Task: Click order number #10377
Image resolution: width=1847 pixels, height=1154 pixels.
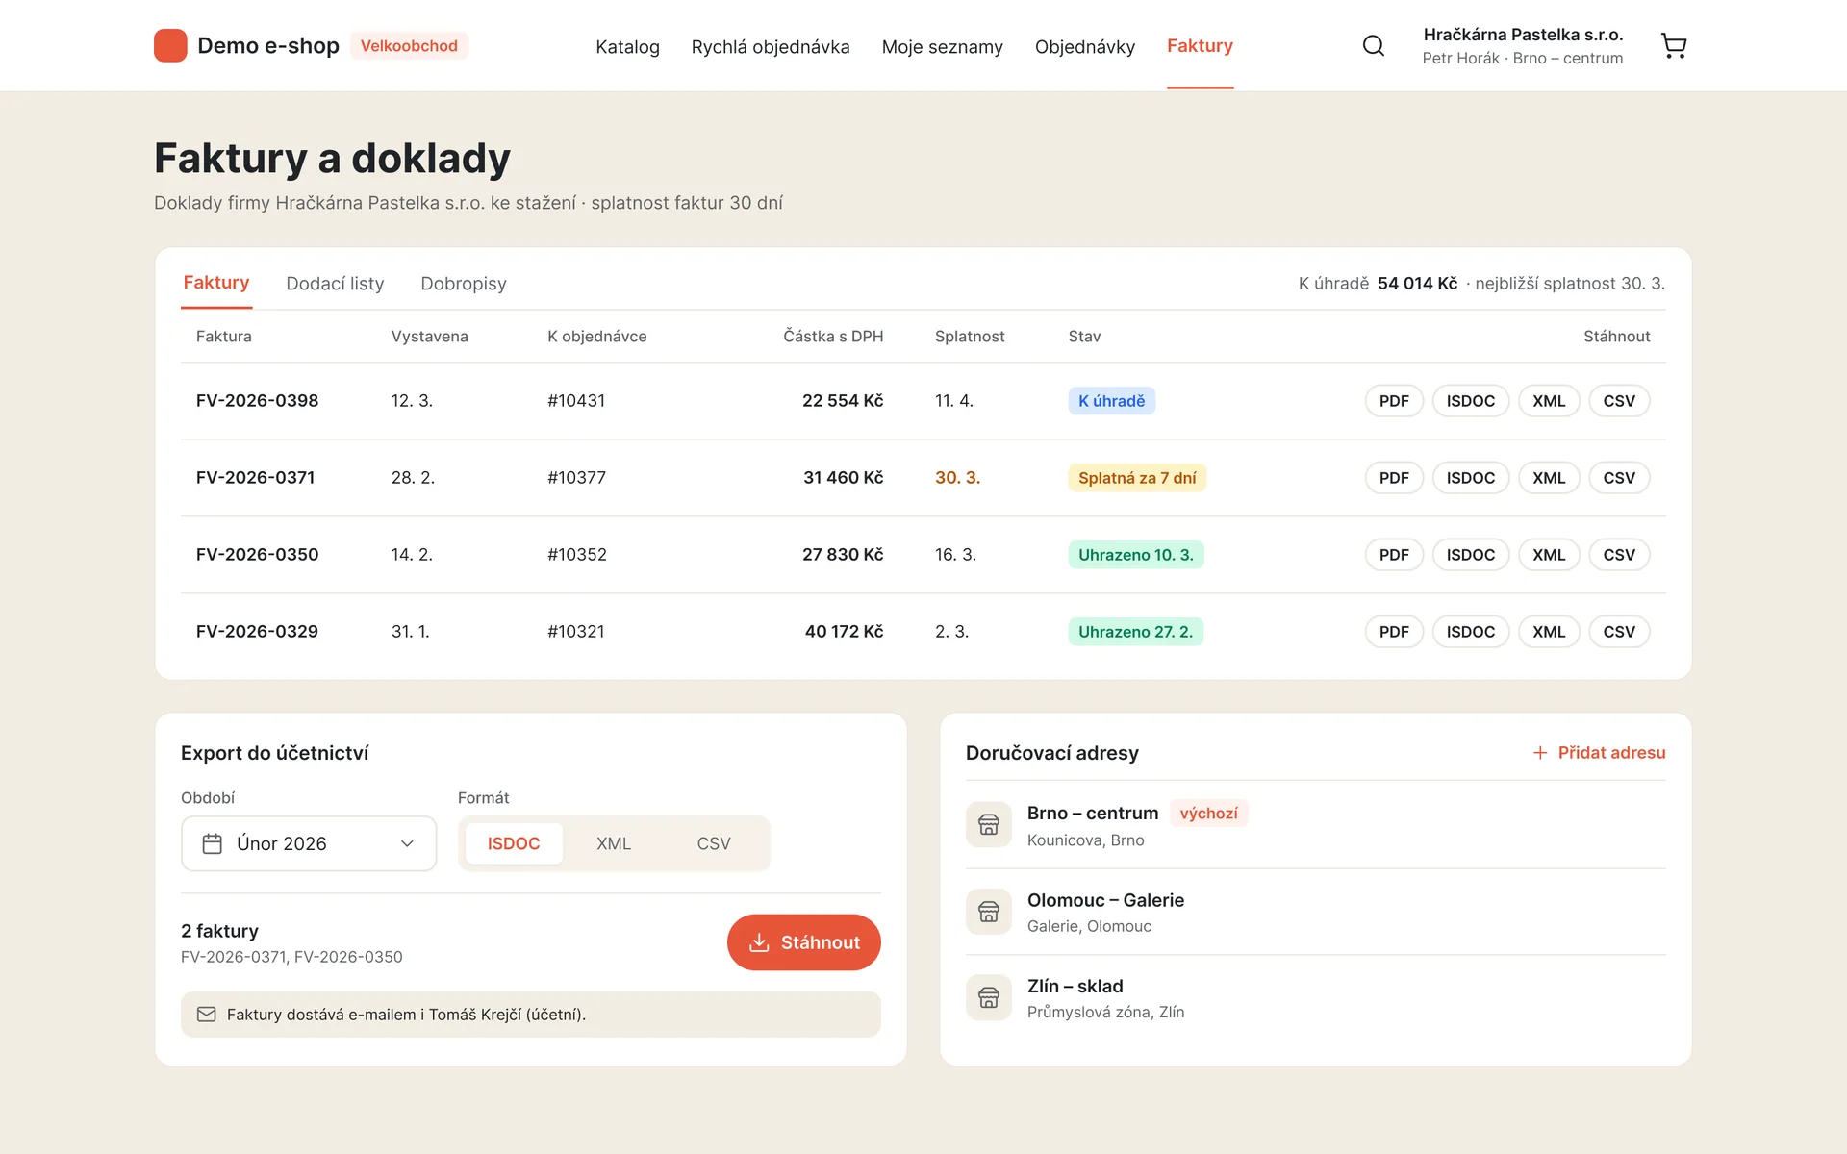Action: [577, 478]
